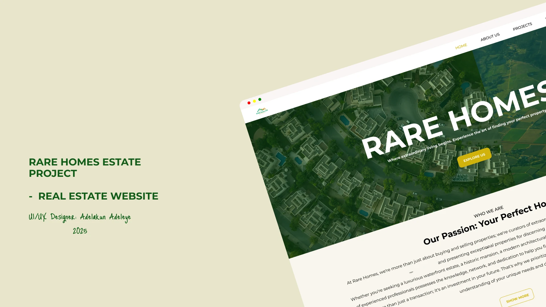Click the REAL ESTATE WEBSITE subtitle
Screen dimensions: 546x307
pyautogui.click(x=98, y=196)
